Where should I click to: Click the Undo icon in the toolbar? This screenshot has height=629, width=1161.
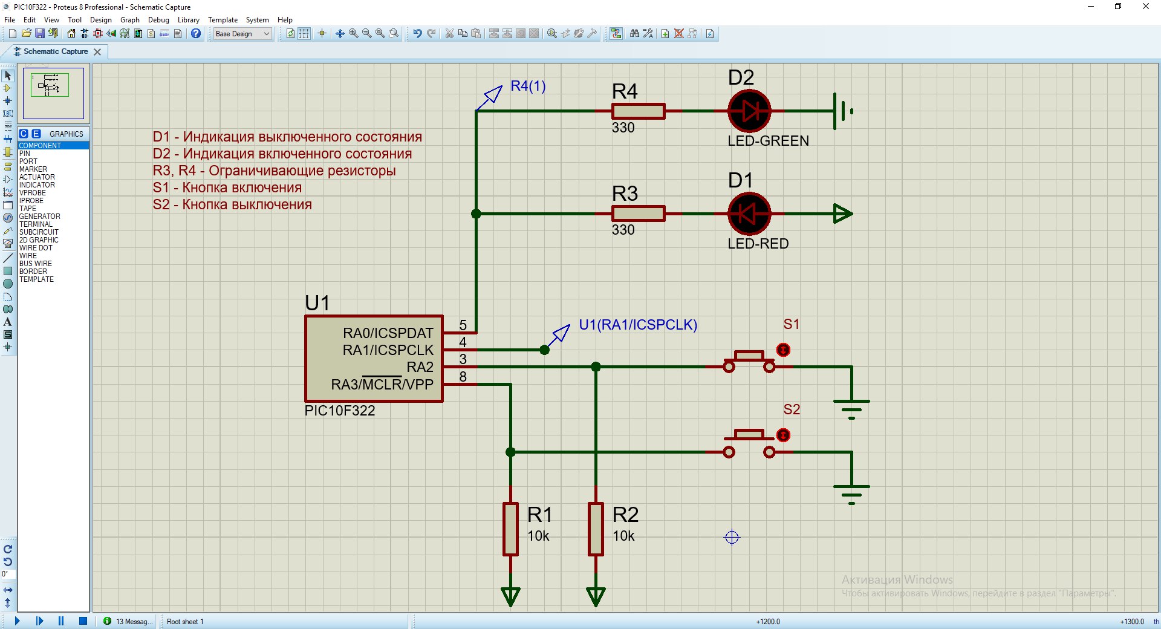(x=417, y=34)
